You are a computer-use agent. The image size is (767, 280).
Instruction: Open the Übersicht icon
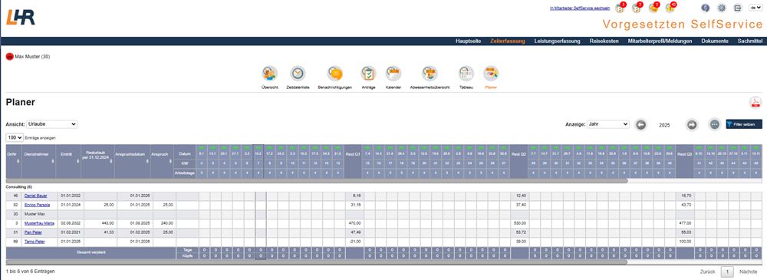point(269,74)
